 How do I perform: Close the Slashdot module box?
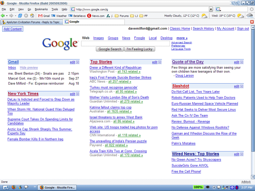242,86
